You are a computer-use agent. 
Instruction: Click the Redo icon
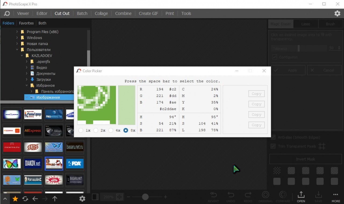[248, 197]
